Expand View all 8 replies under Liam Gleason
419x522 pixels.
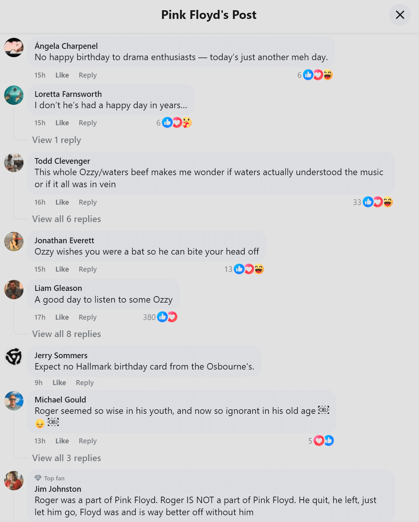pyautogui.click(x=67, y=334)
